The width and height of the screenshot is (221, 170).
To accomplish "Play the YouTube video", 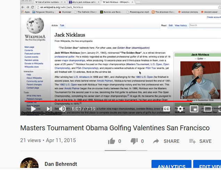I will pos(34,109).
